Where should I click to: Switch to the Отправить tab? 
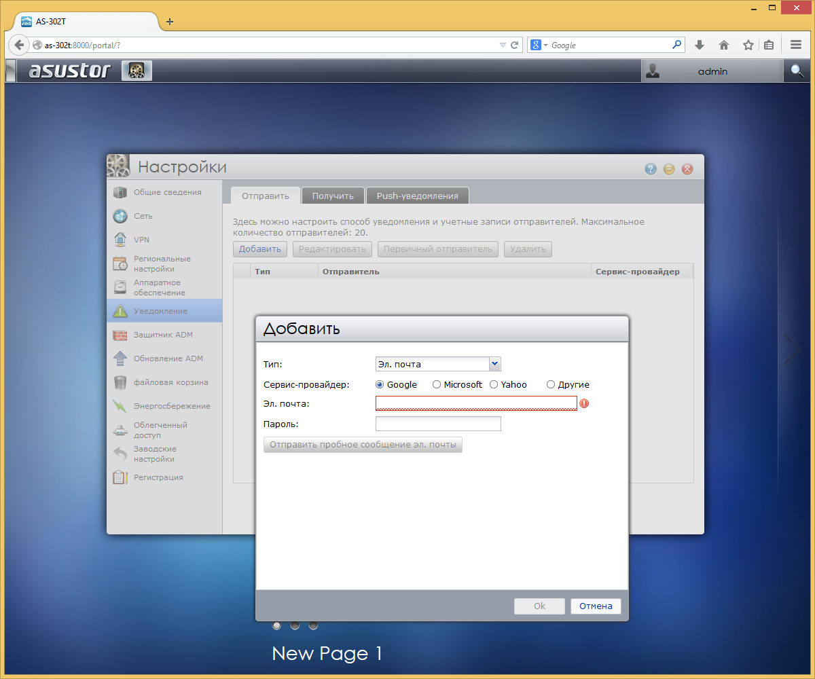click(266, 196)
